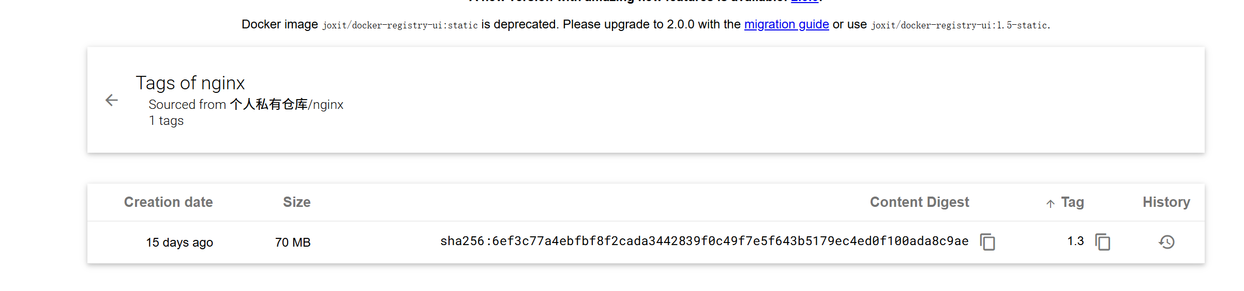
Task: Click the joxit/docker-registry-ui:static image name
Action: point(400,25)
